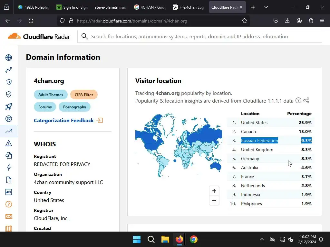Open the globe overview icon in sidebar
The height and width of the screenshot is (247, 330).
pyautogui.click(x=9, y=58)
